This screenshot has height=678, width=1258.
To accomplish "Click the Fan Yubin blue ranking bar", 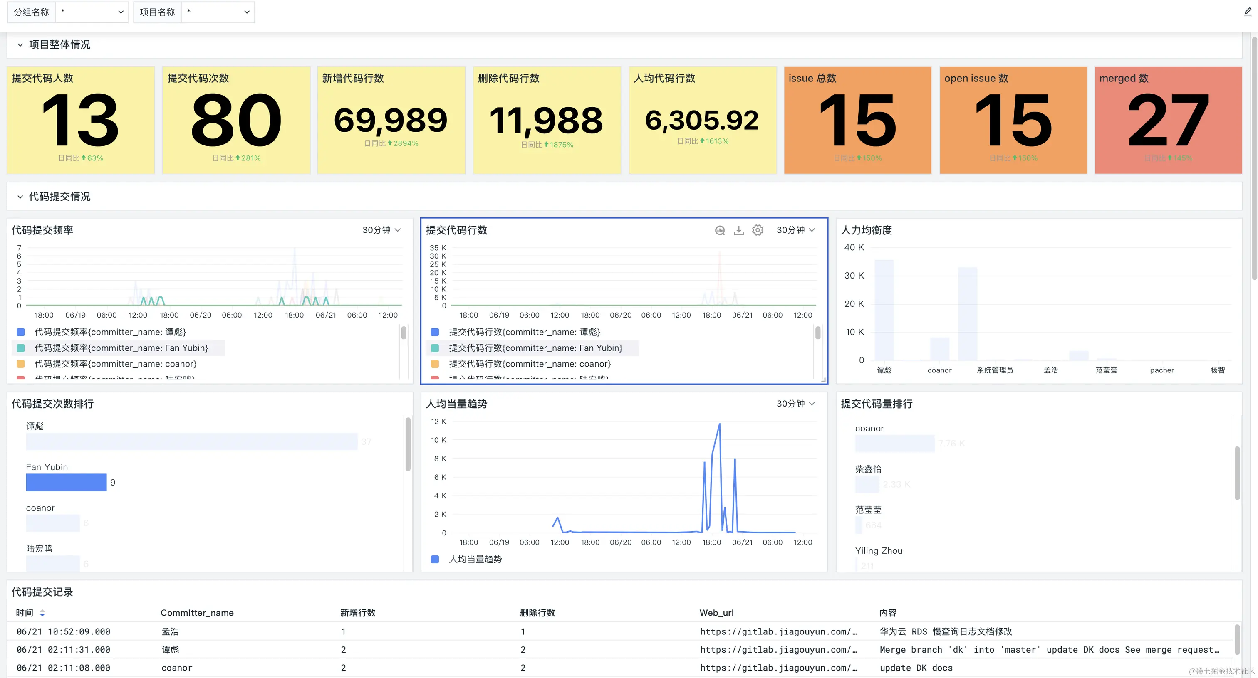I will (x=67, y=482).
